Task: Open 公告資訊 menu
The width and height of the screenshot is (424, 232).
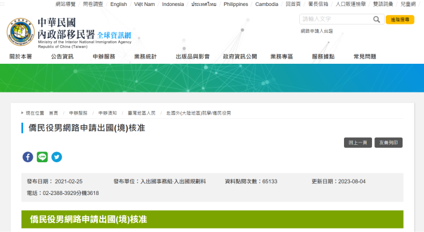Action: (62, 57)
